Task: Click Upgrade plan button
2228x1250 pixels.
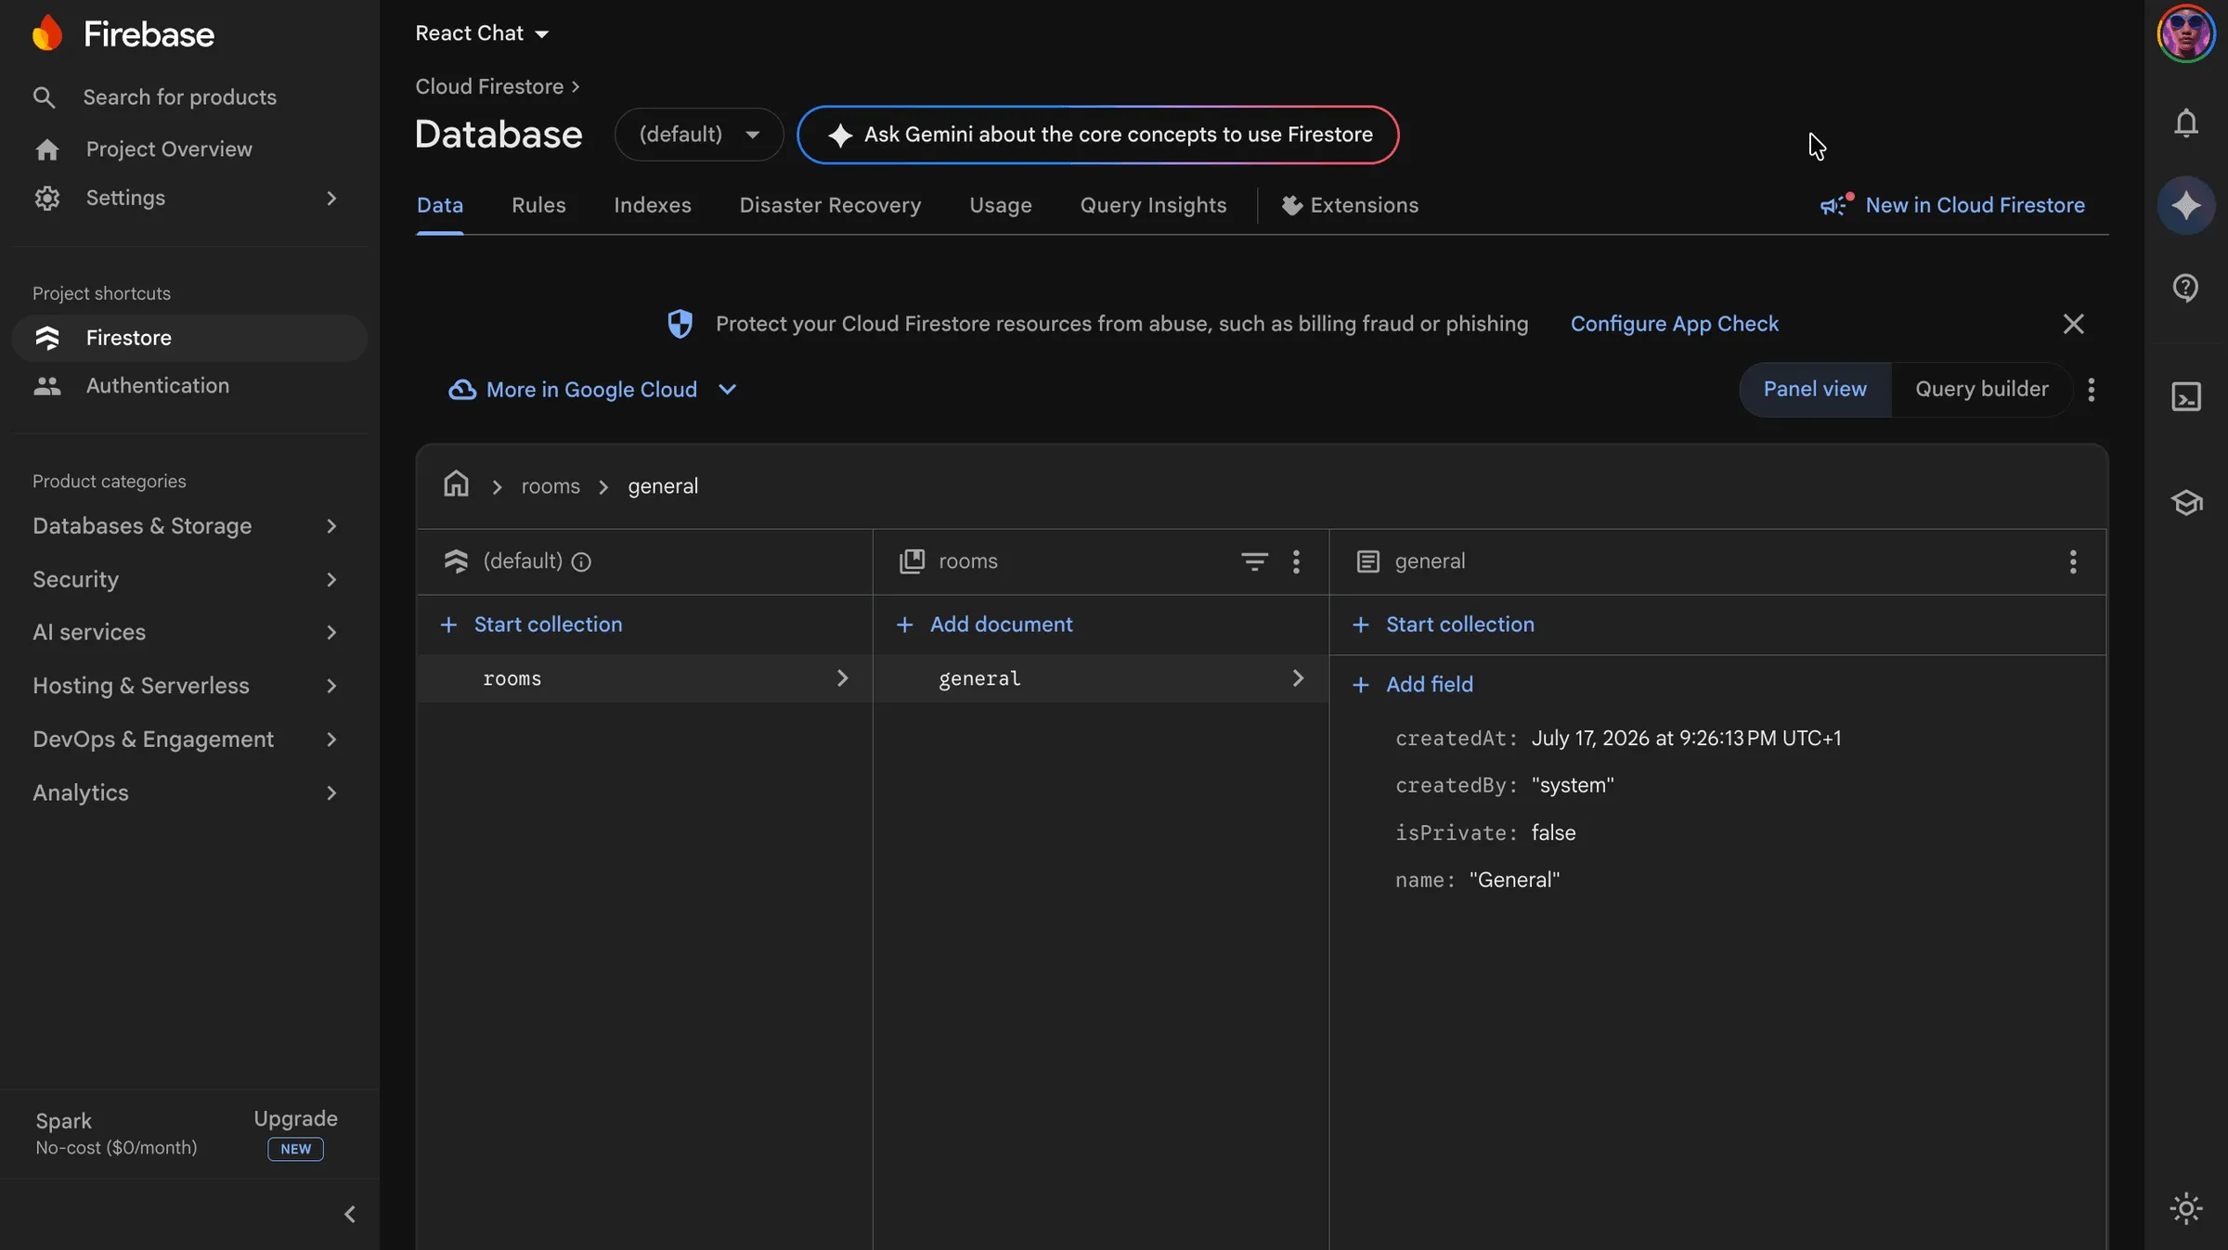Action: tap(295, 1133)
